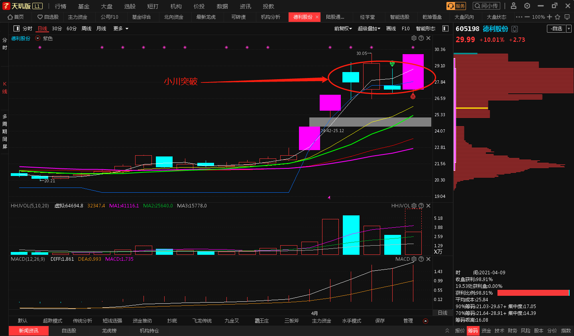Close the MACD indicator panel
The image size is (574, 336).
(x=428, y=259)
